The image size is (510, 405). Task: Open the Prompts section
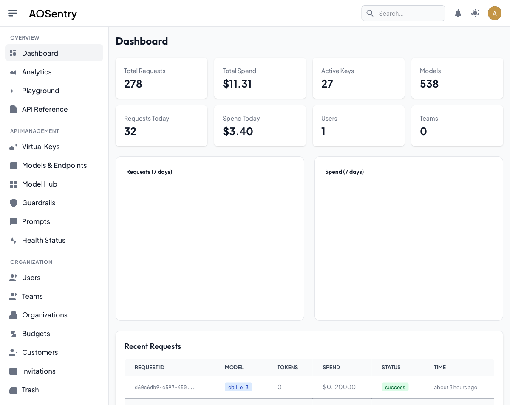click(x=36, y=221)
